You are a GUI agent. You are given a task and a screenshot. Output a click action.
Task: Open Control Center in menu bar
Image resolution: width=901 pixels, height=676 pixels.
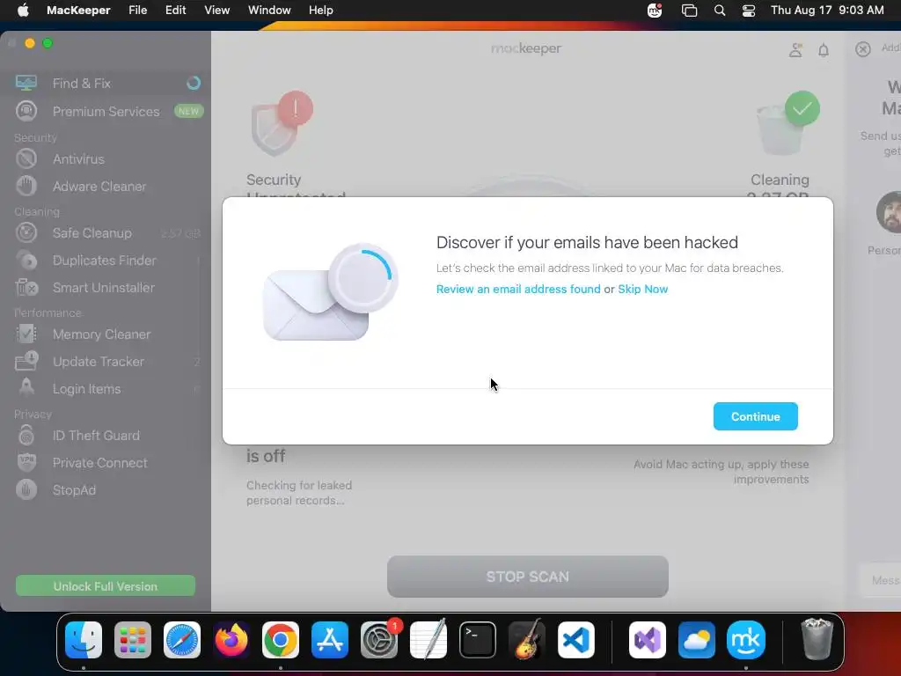748,11
